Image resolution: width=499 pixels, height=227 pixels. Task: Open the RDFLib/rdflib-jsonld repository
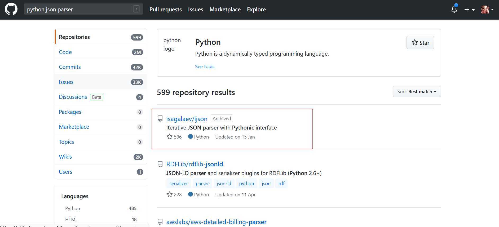pos(195,164)
